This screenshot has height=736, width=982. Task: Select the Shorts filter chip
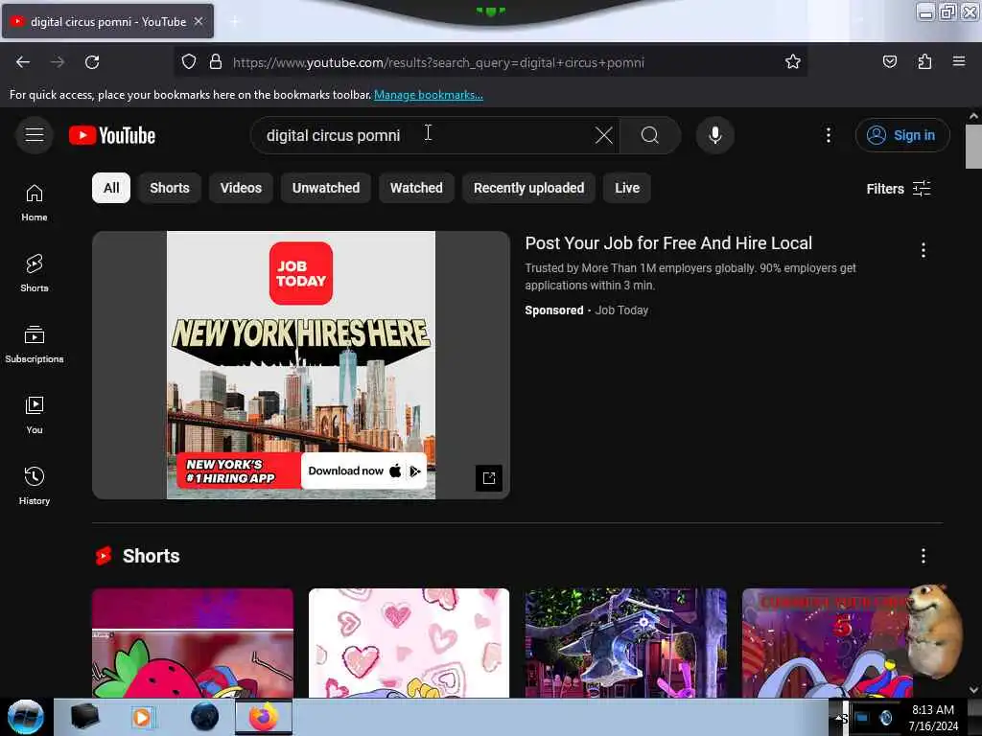(x=170, y=188)
